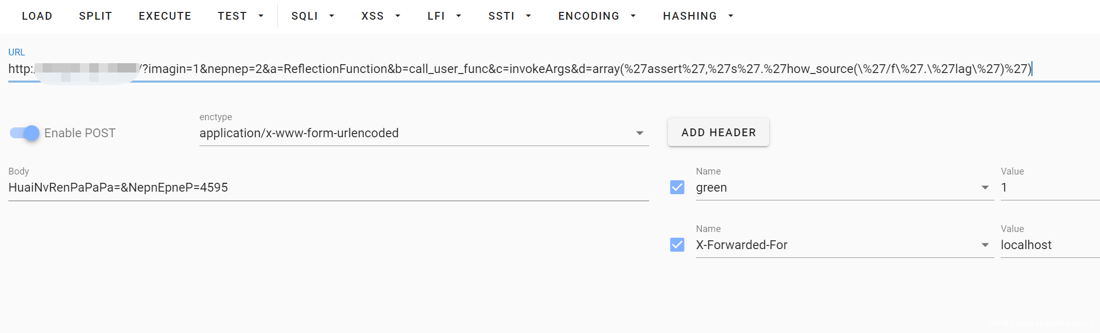The height and width of the screenshot is (333, 1100).
Task: Expand the SQLI menu arrow
Action: [331, 16]
